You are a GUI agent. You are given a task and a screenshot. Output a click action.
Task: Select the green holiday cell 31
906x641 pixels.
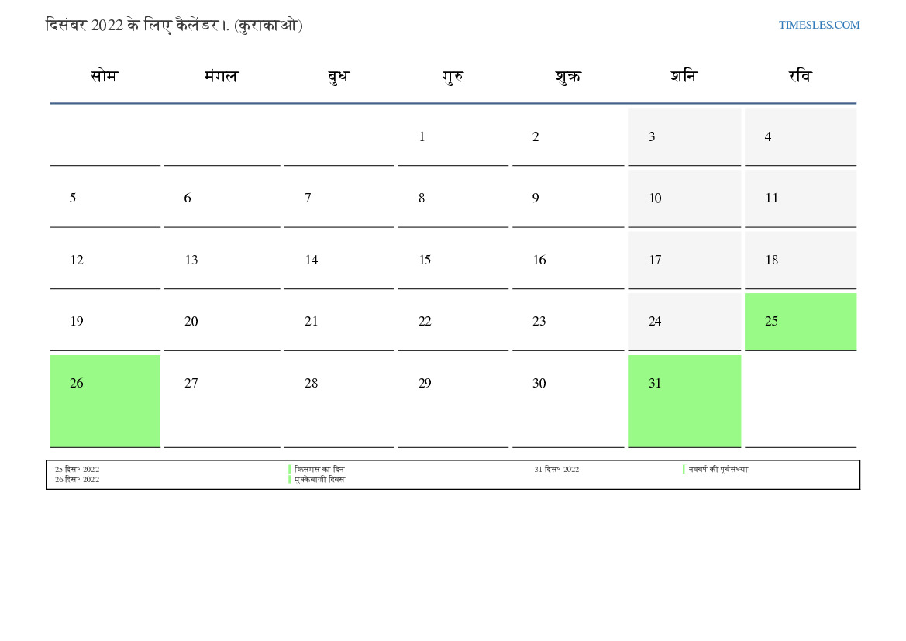tap(684, 401)
